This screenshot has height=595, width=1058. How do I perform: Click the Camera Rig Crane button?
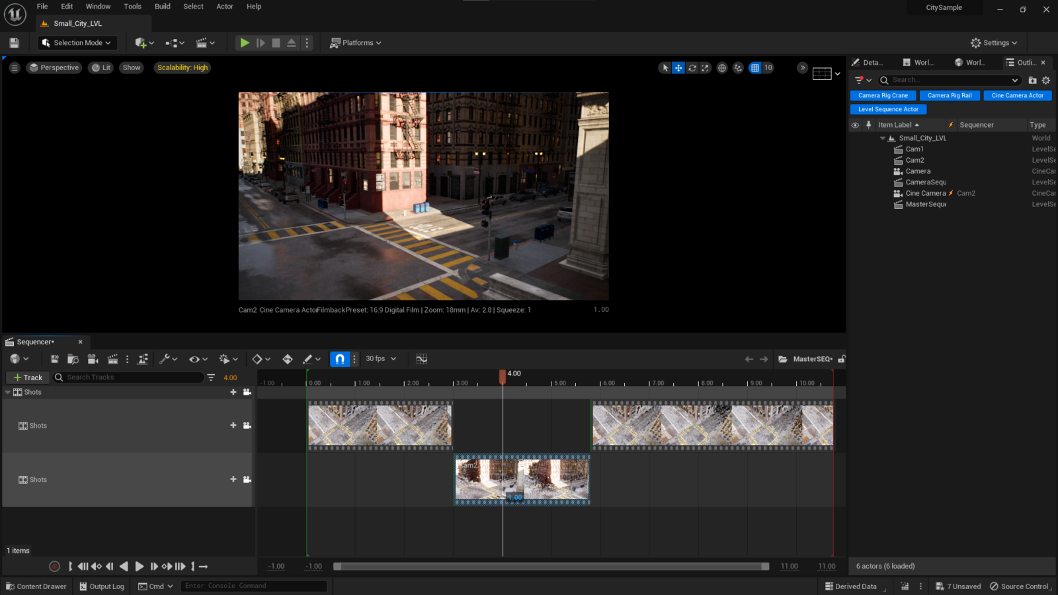tap(883, 95)
